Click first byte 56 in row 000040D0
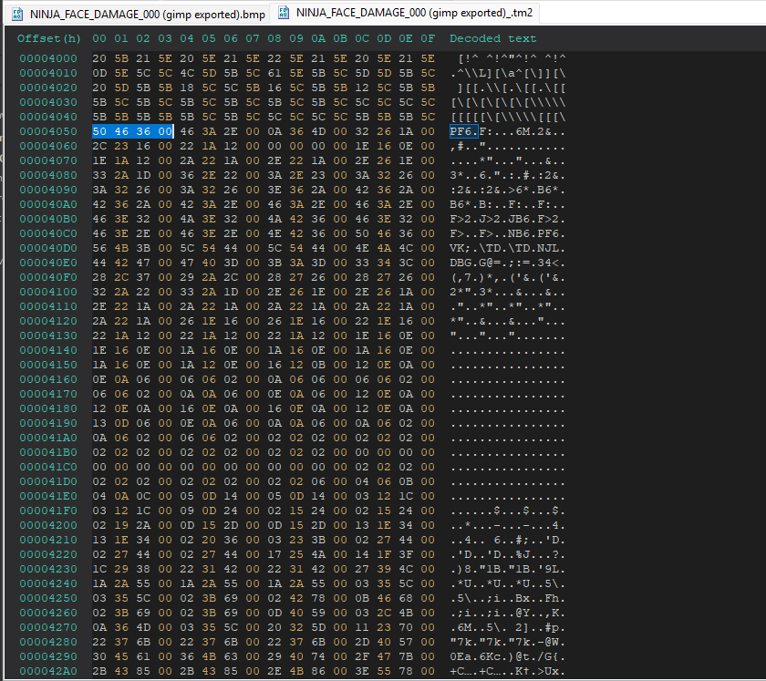The image size is (766, 681). [99, 248]
